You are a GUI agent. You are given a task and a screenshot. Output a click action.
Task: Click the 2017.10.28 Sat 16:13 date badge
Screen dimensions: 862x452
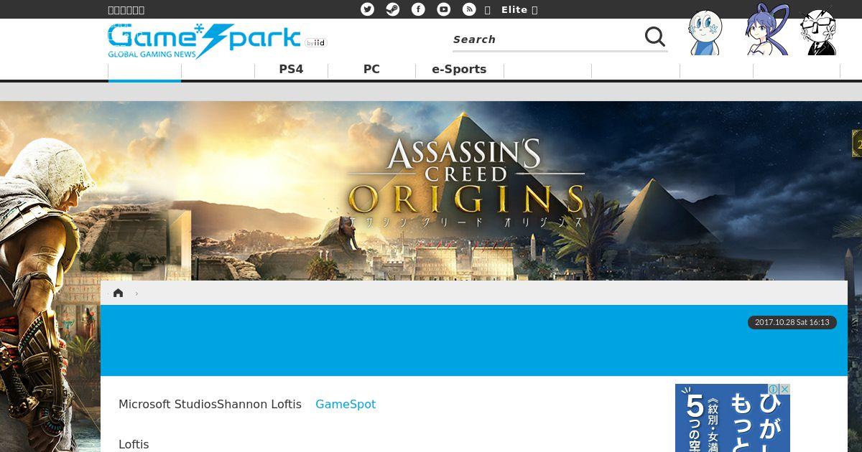pyautogui.click(x=792, y=322)
